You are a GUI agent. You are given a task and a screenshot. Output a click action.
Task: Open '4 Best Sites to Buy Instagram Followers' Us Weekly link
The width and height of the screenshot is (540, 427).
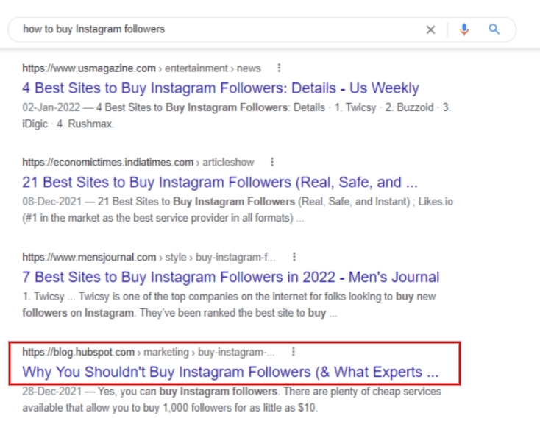(x=221, y=88)
